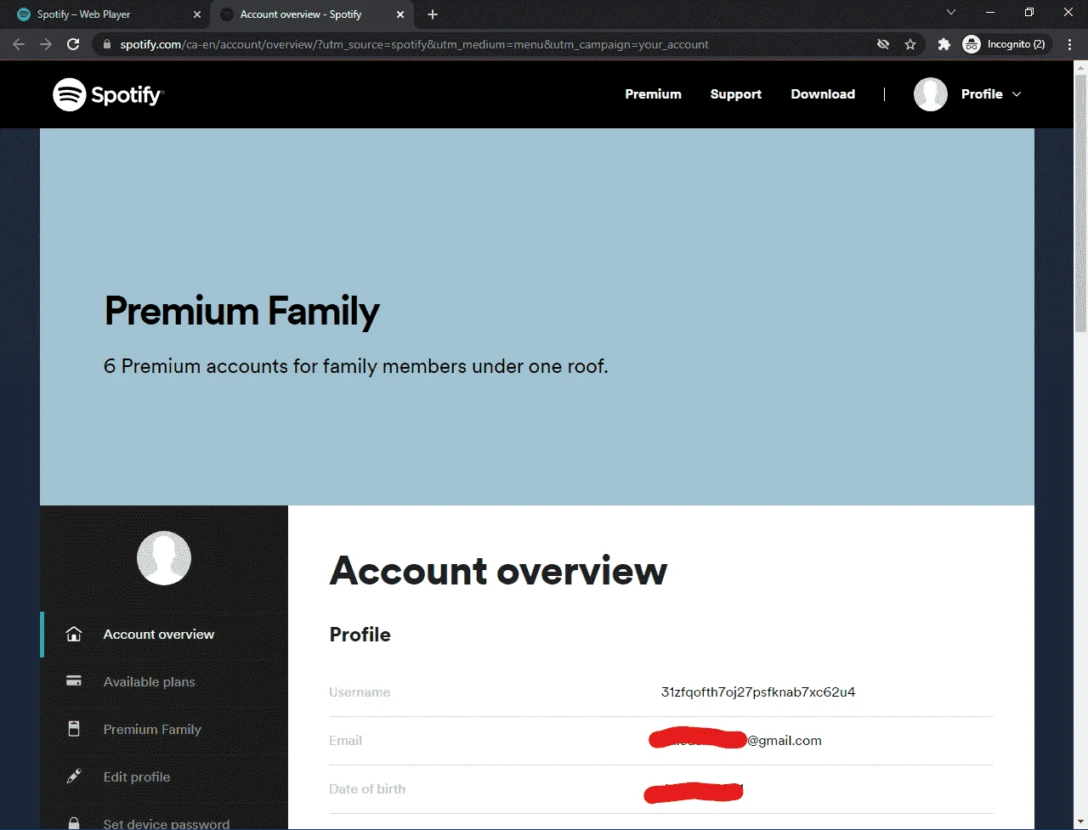Click the Set device password lock icon
This screenshot has width=1088, height=830.
74,823
